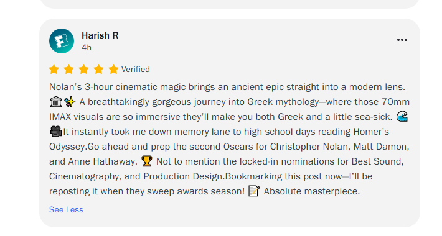Click the classical building emoji
This screenshot has height=236, width=442.
[56, 102]
